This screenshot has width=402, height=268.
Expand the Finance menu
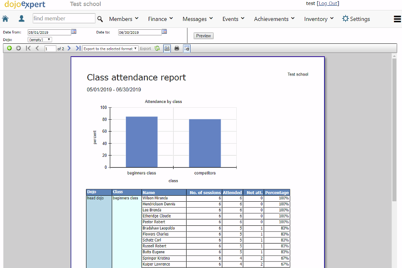[x=160, y=19]
